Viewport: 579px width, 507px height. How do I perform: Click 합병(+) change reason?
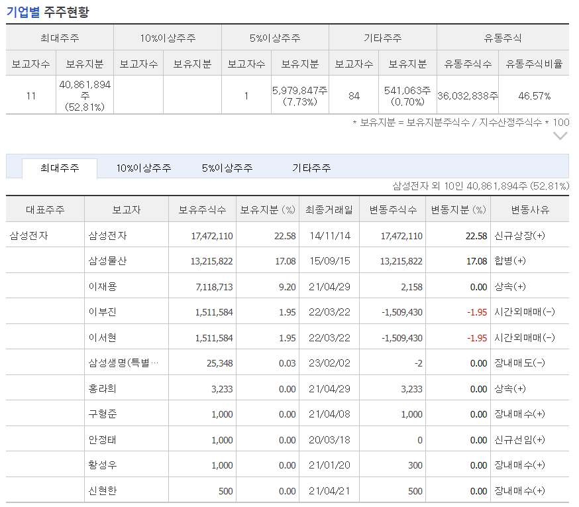(510, 261)
